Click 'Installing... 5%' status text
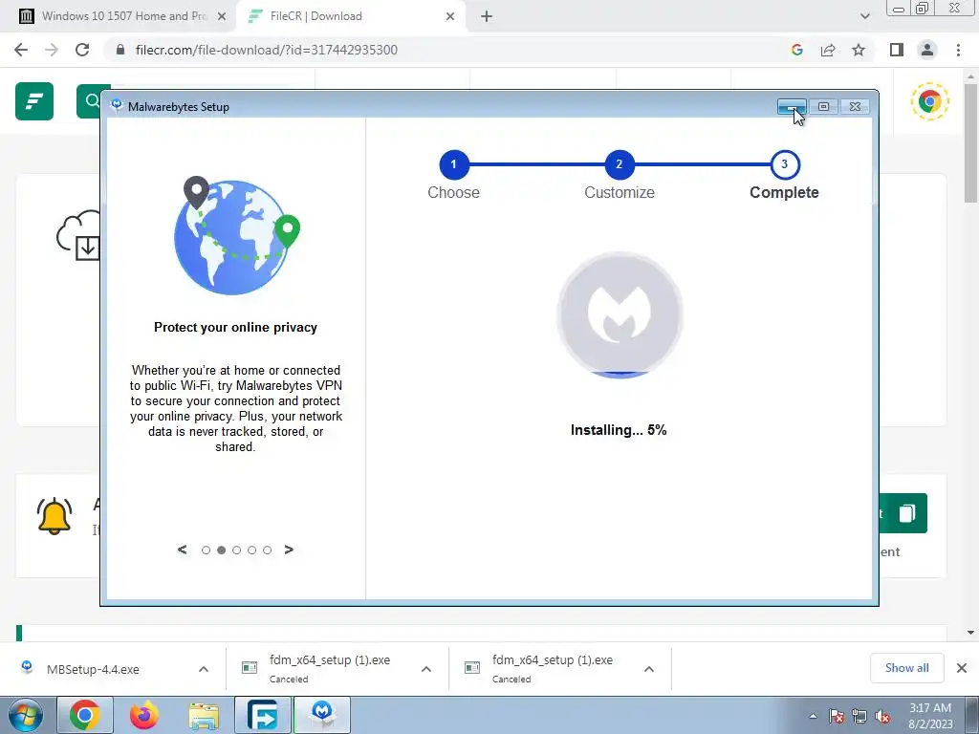 click(619, 430)
